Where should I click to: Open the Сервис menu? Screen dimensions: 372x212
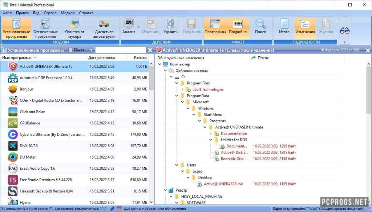[50, 13]
